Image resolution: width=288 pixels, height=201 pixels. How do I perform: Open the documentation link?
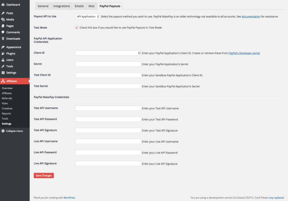point(251,17)
